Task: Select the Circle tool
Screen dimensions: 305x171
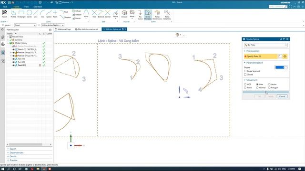Action: pos(30,14)
